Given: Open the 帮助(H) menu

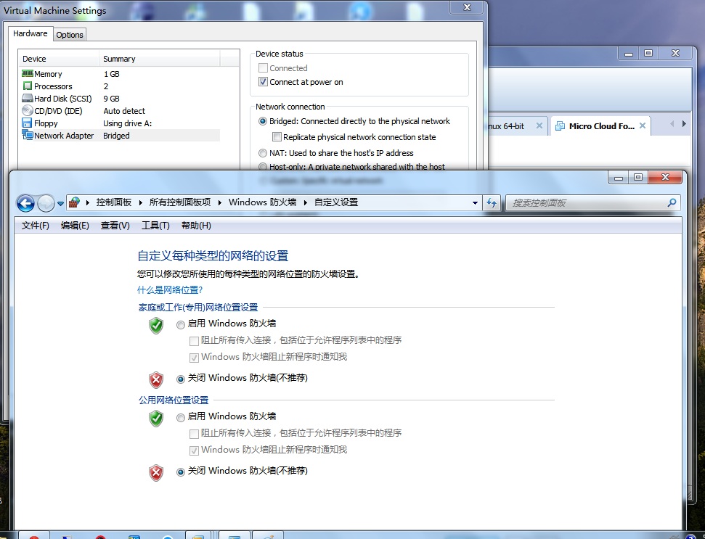Looking at the screenshot, I should click(196, 226).
